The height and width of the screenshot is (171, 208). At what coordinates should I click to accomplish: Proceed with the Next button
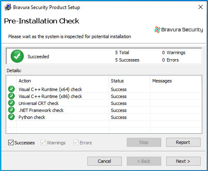(183, 161)
